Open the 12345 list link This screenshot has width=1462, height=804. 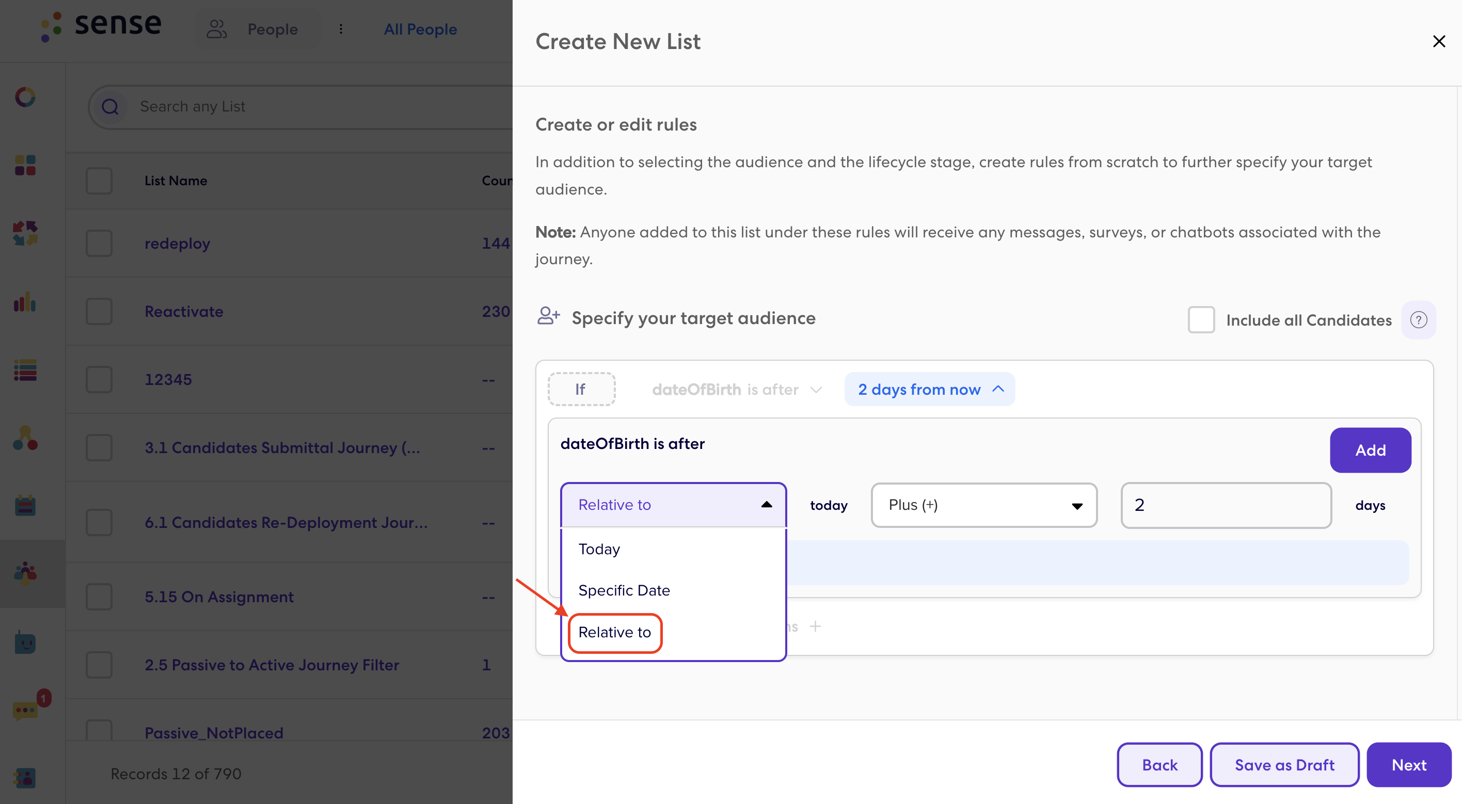pyautogui.click(x=168, y=380)
